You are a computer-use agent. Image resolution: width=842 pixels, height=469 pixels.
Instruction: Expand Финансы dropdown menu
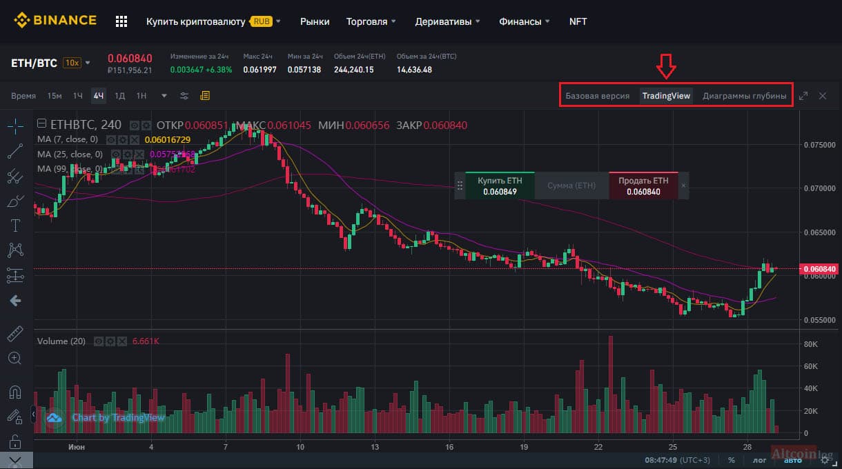tap(525, 21)
